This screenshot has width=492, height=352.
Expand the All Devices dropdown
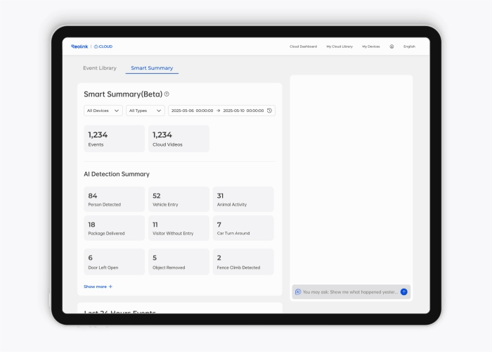click(x=103, y=111)
